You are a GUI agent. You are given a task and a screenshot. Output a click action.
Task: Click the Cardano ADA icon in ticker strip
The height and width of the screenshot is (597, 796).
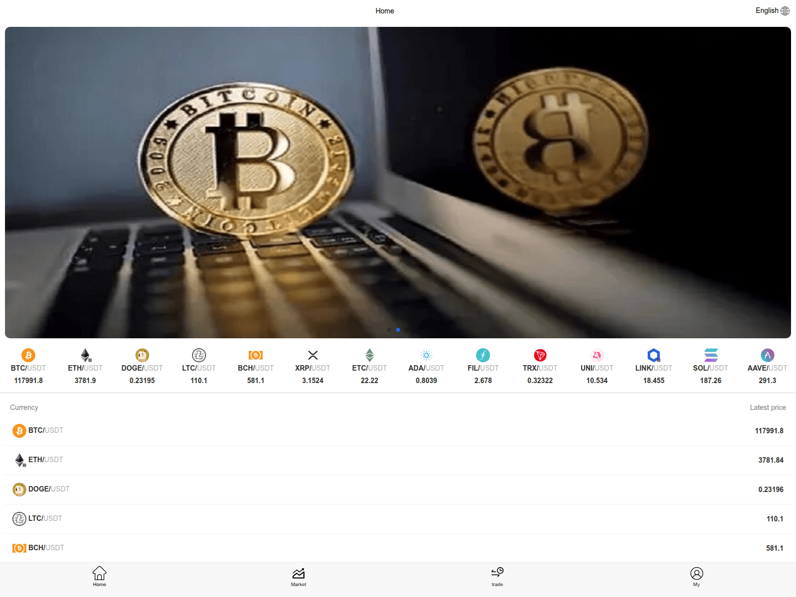tap(426, 355)
